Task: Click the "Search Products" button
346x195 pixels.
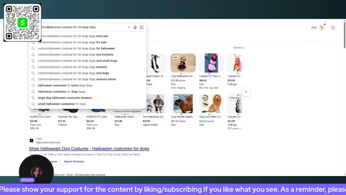Action: click(x=74, y=162)
